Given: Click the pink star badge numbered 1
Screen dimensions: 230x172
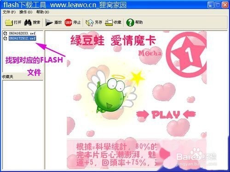Looking at the screenshot, I should 186,55.
